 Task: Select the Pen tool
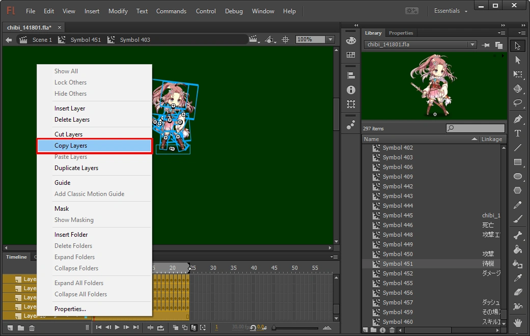518,119
